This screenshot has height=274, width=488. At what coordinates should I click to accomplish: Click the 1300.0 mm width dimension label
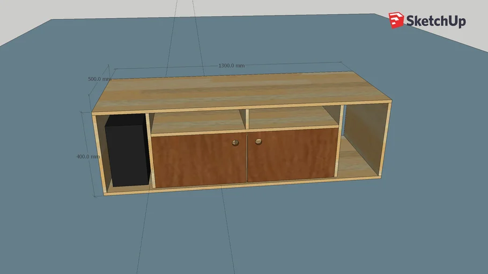point(231,65)
